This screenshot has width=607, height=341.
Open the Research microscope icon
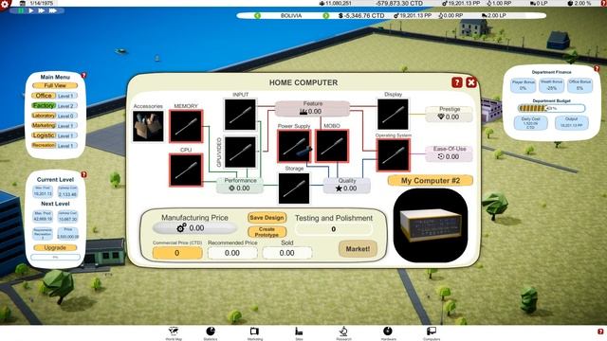tap(343, 332)
